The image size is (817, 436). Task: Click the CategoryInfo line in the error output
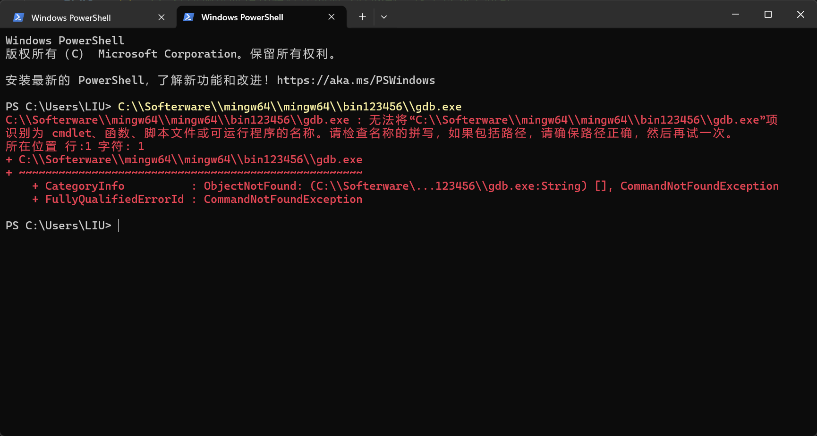pyautogui.click(x=85, y=186)
